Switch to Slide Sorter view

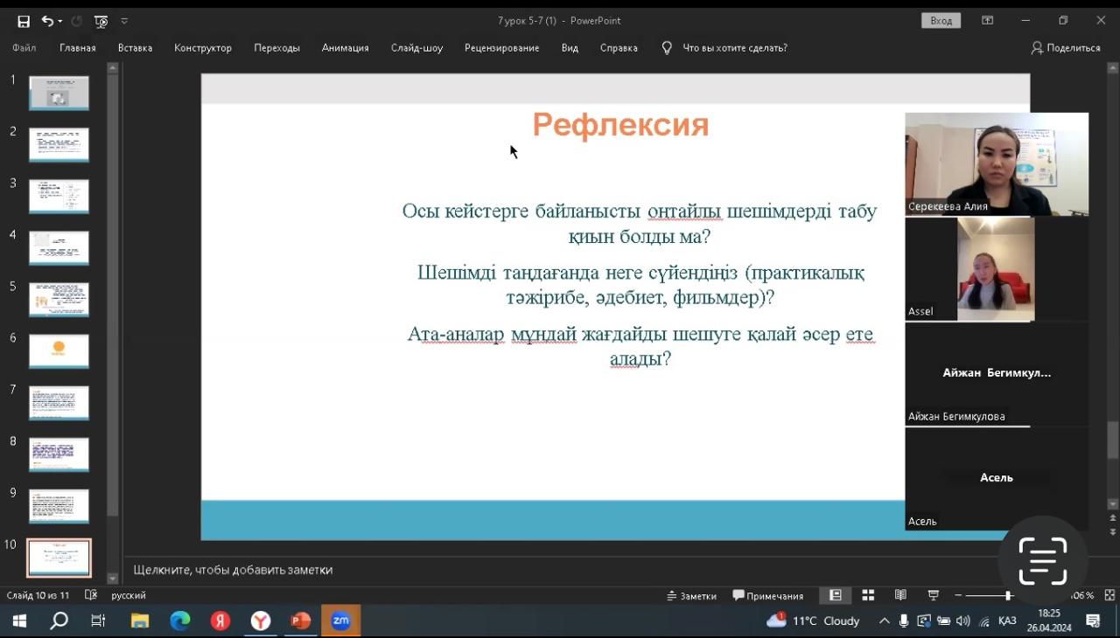pos(868,595)
